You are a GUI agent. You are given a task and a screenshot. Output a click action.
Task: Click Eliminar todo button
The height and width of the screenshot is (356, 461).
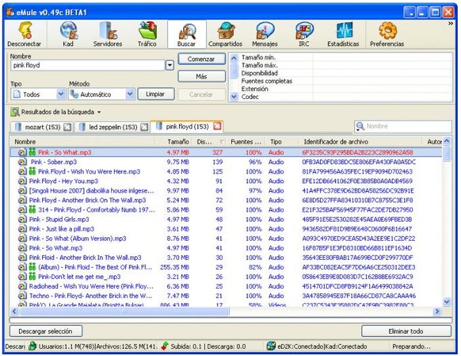pos(406,332)
